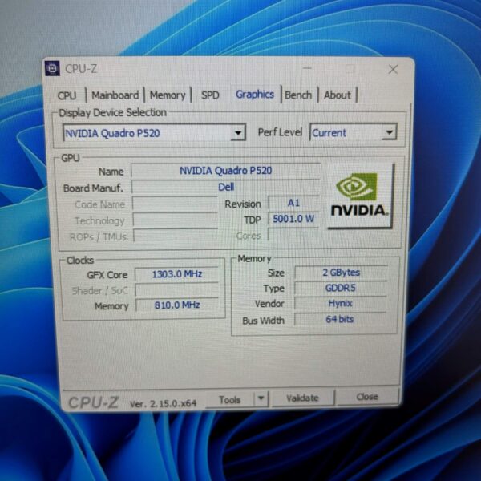Click the Board Manuf. Dell field
The image size is (481, 481).
226,187
